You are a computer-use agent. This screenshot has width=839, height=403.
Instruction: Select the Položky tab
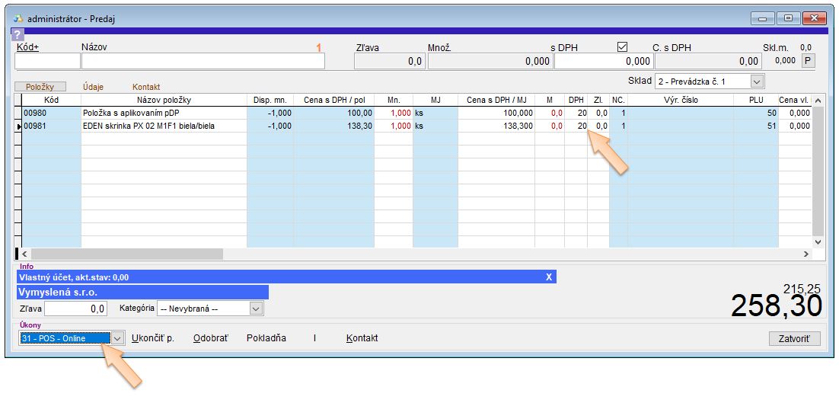tap(40, 87)
